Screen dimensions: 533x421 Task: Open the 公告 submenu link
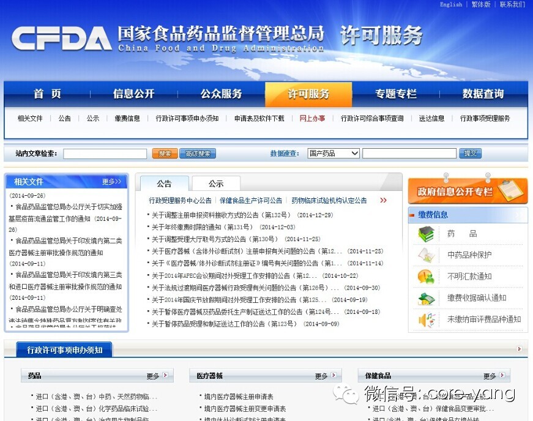65,118
